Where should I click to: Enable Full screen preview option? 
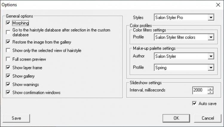click(x=8, y=59)
